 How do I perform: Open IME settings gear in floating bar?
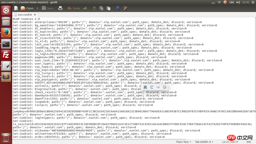coord(164,87)
